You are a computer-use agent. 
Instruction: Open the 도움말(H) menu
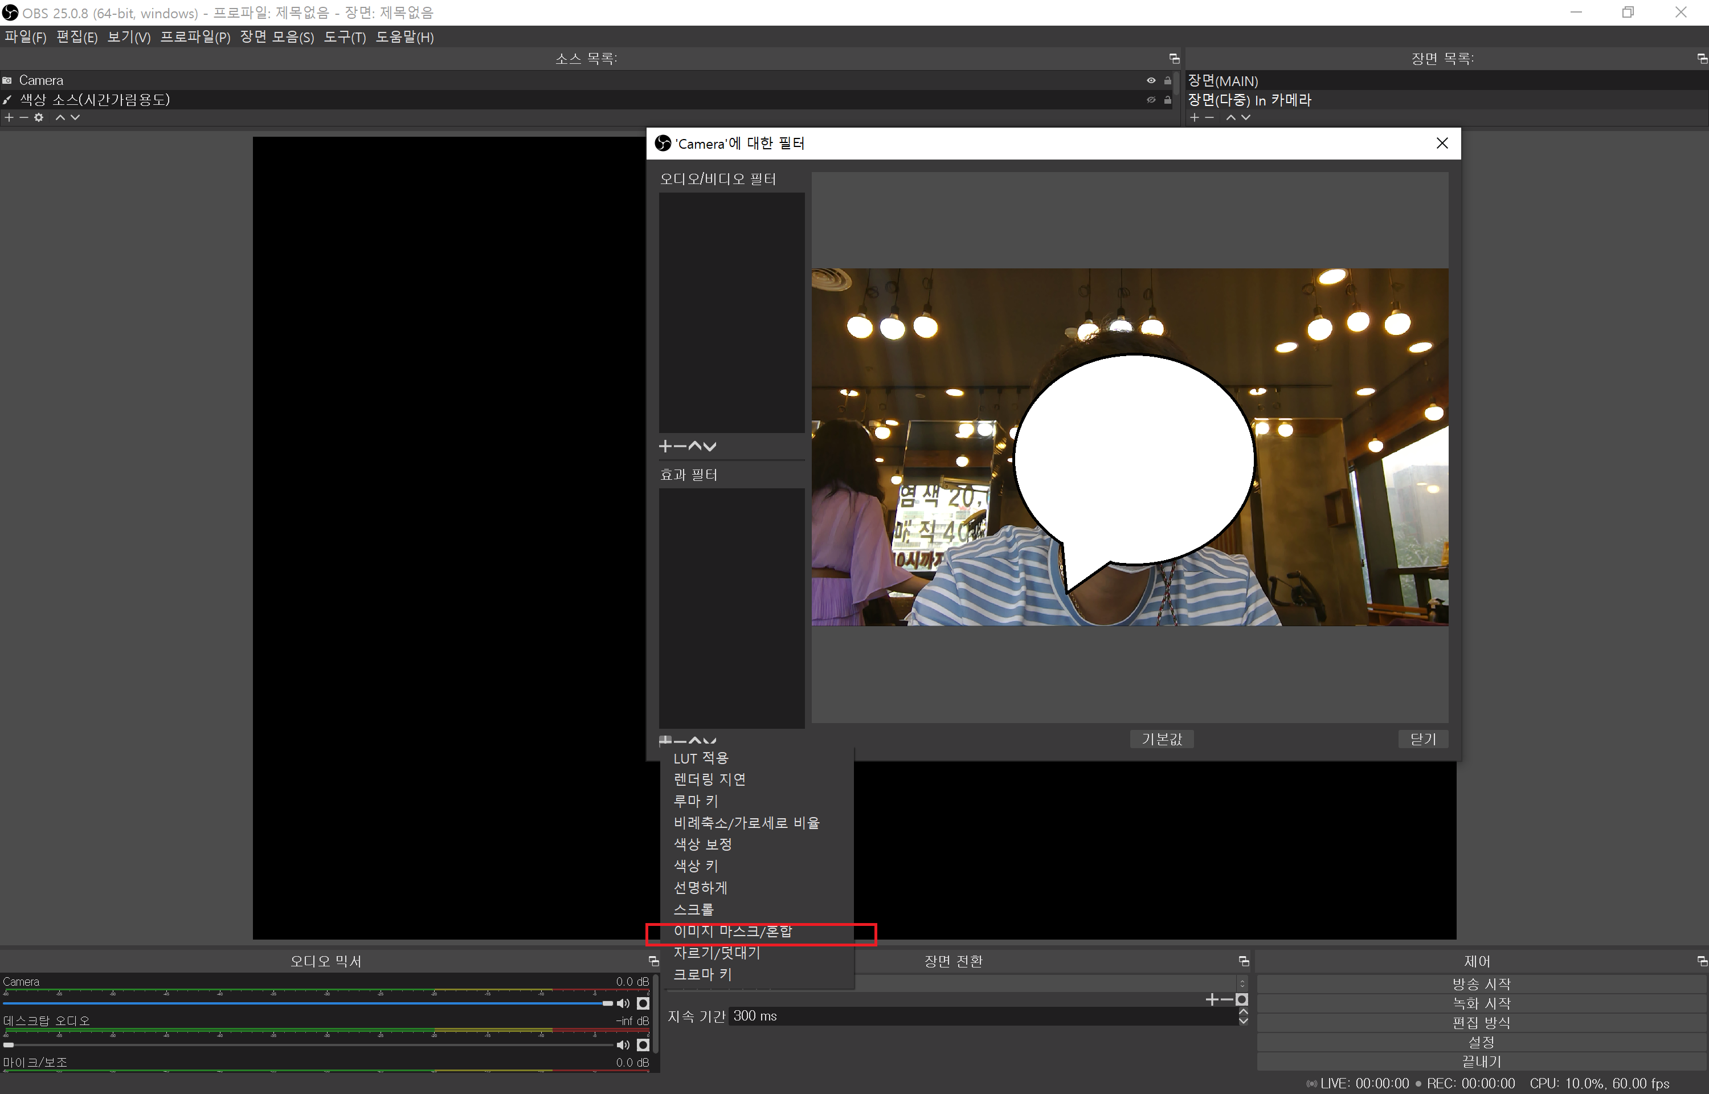pos(404,37)
